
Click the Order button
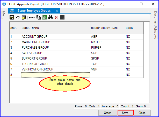(107, 113)
